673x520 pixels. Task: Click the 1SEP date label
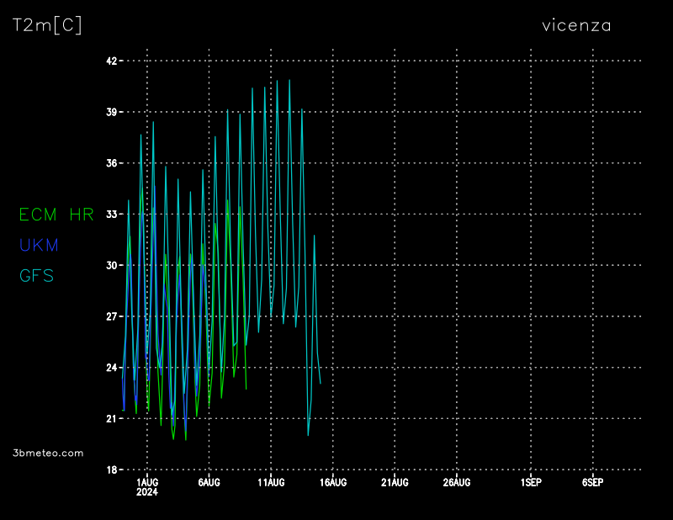(531, 482)
